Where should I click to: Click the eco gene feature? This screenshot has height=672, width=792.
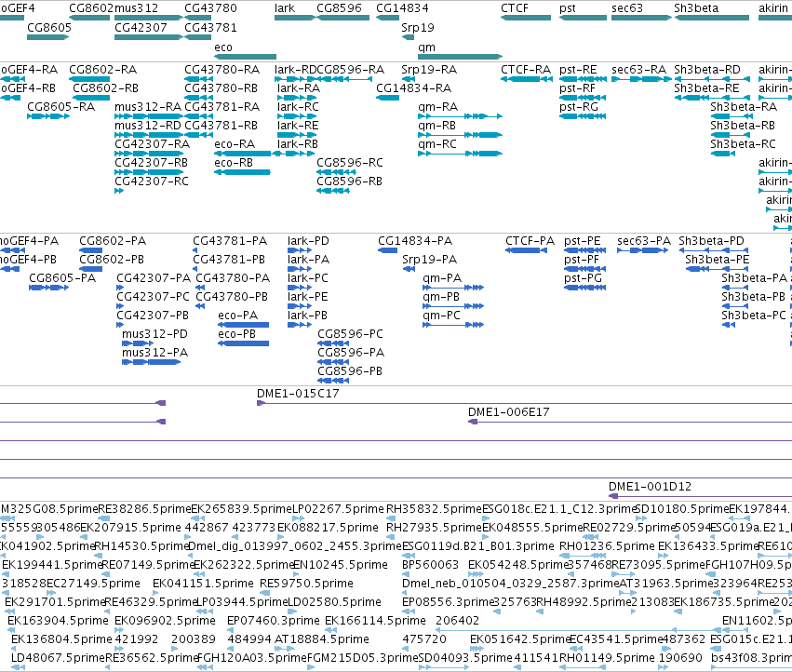point(245,57)
